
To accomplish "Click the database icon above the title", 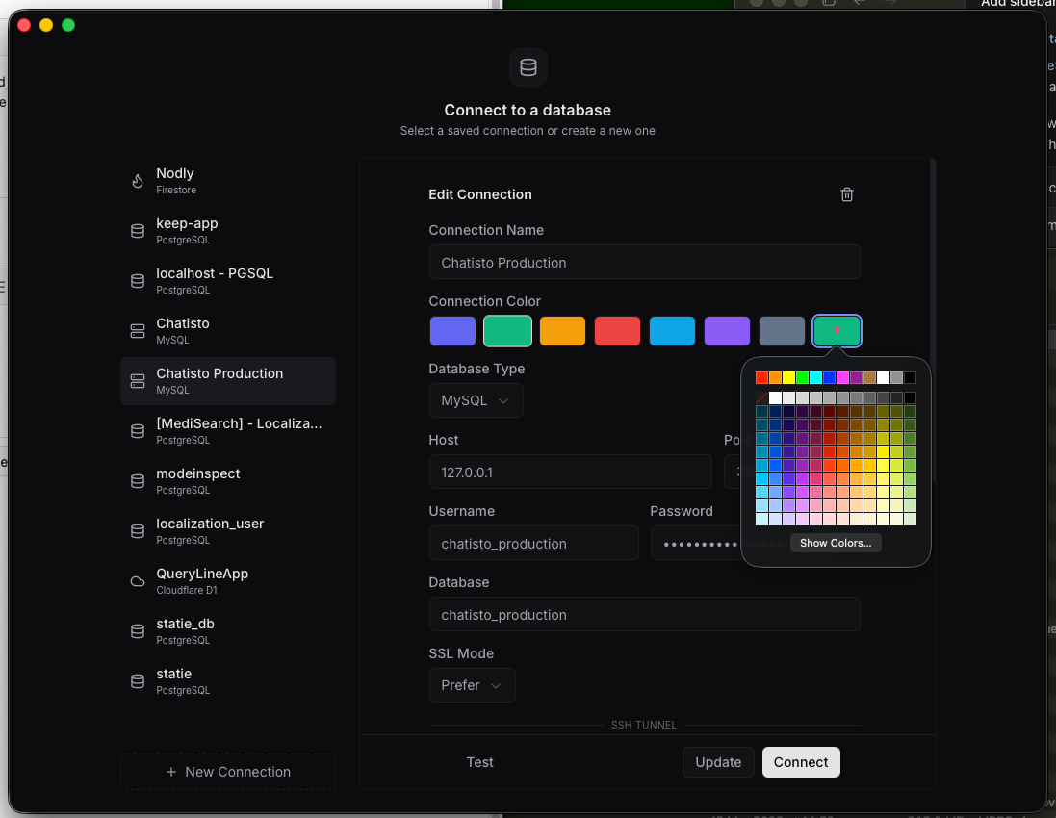I will tap(528, 67).
